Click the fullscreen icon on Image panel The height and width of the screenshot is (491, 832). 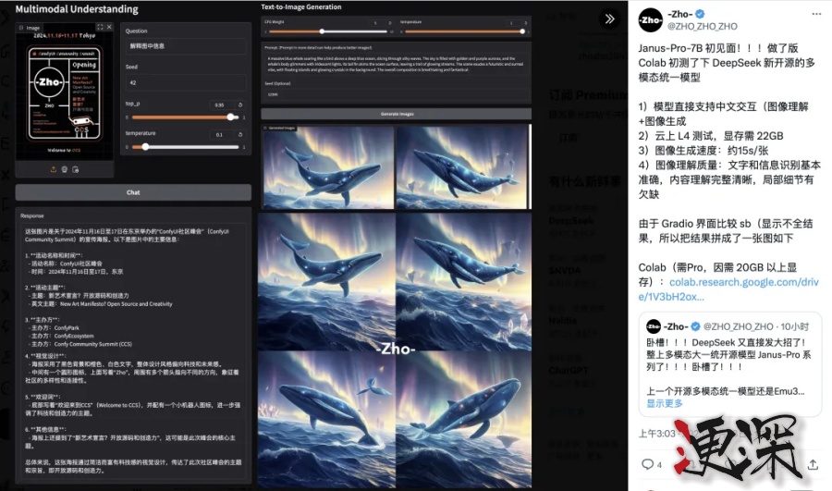[100, 28]
